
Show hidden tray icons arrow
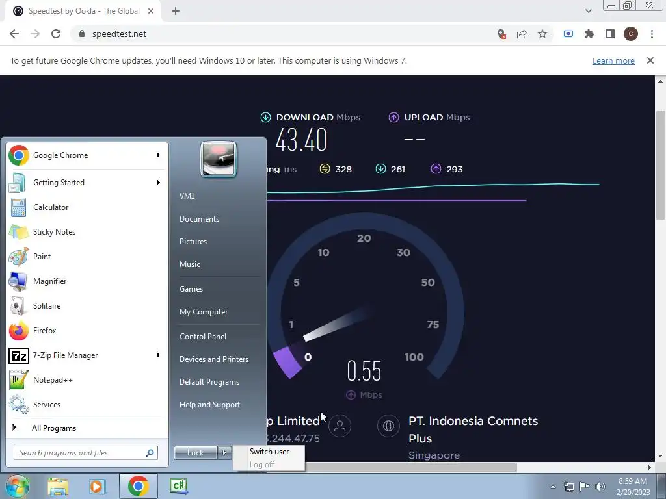tap(553, 487)
